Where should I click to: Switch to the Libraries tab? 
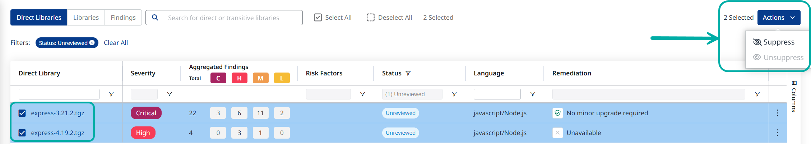[86, 18]
